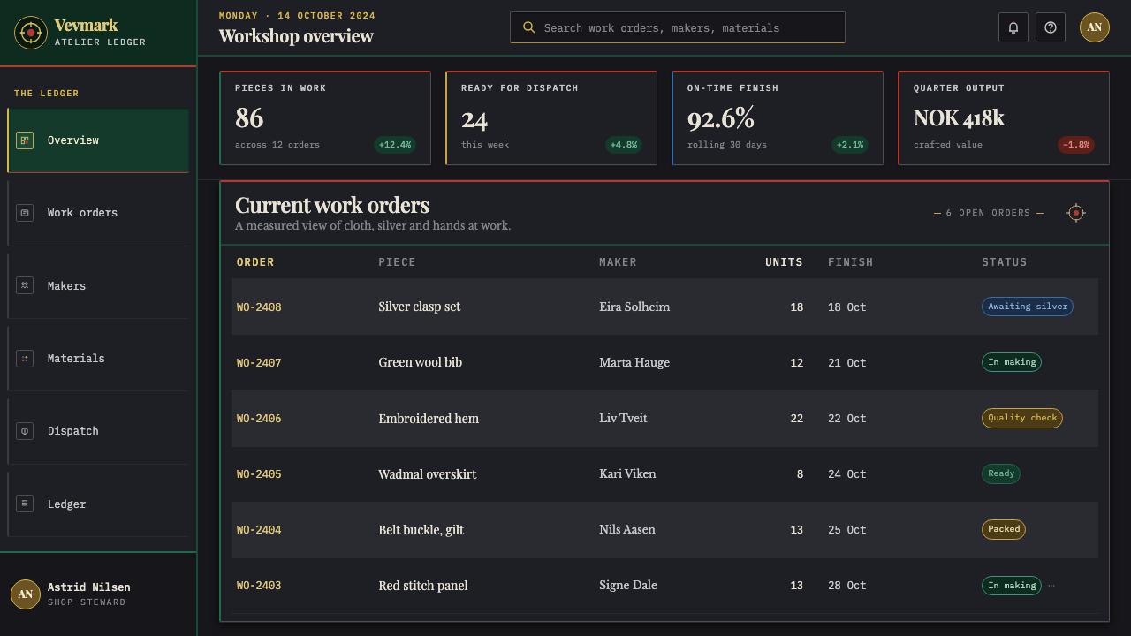This screenshot has height=636, width=1131.
Task: Click maker name Nils Aasen
Action: click(627, 529)
